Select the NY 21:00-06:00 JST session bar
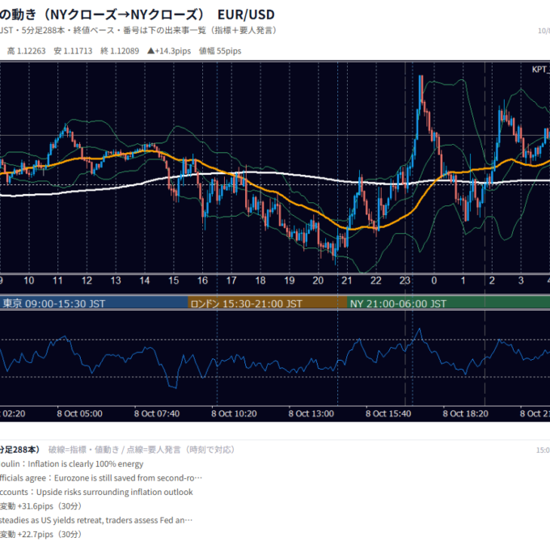Image resolution: width=550 pixels, height=550 pixels. point(449,303)
